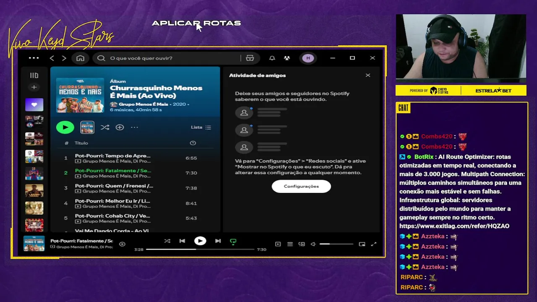Go forward with the right arrow

point(64,58)
